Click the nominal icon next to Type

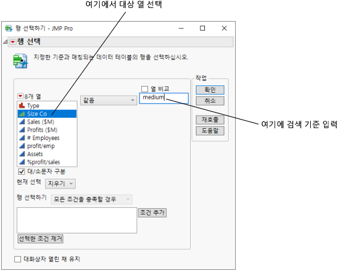point(22,105)
